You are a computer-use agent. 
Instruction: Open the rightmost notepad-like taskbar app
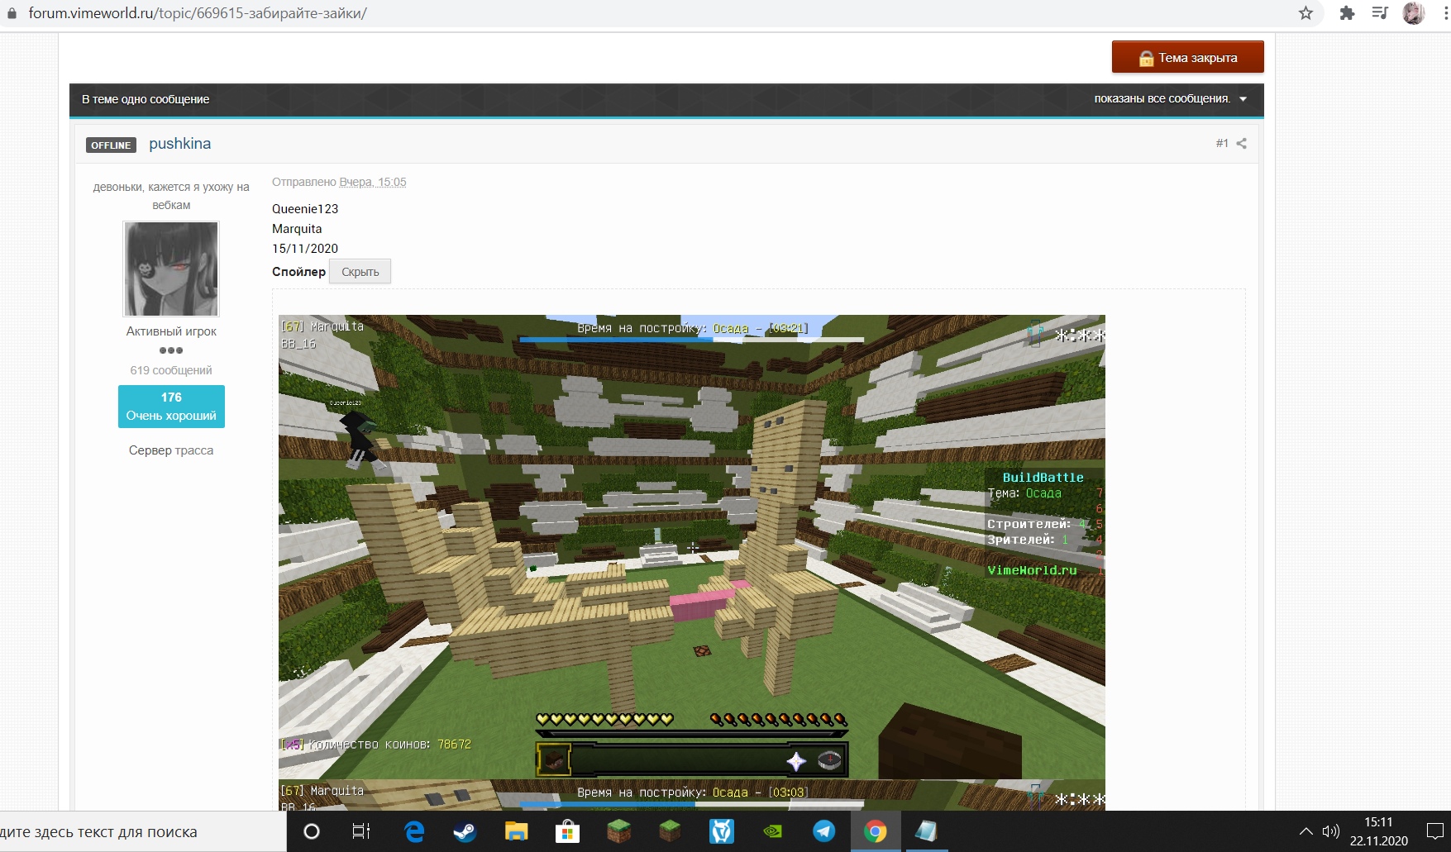tap(926, 831)
